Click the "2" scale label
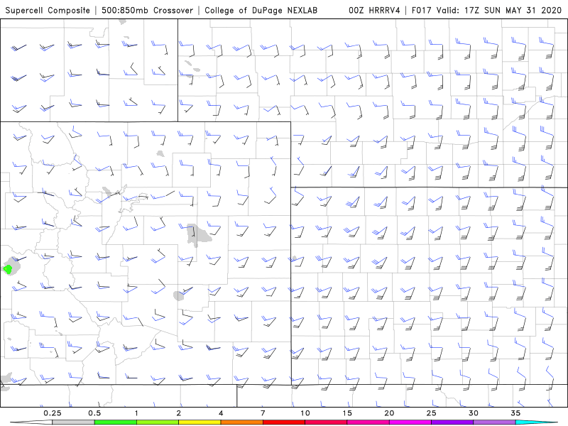Viewport: 568px width, 426px height. coord(179,413)
